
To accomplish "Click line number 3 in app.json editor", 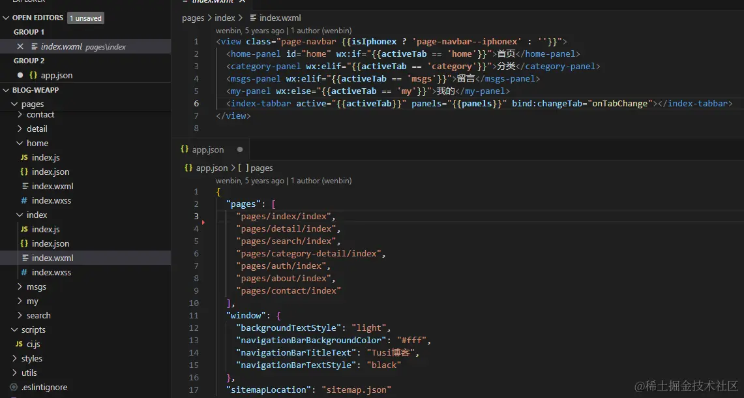I will click(196, 216).
